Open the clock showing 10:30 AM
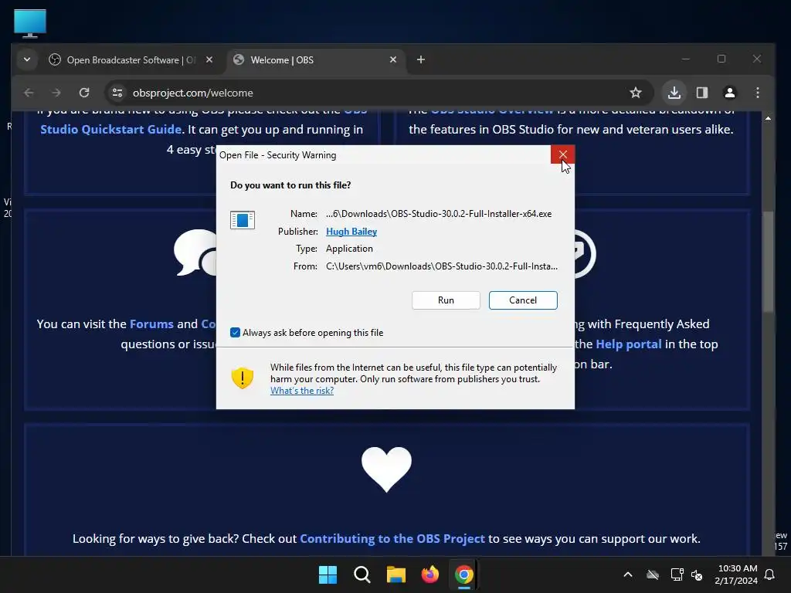Screen dimensions: 791x593 [x=736, y=574]
